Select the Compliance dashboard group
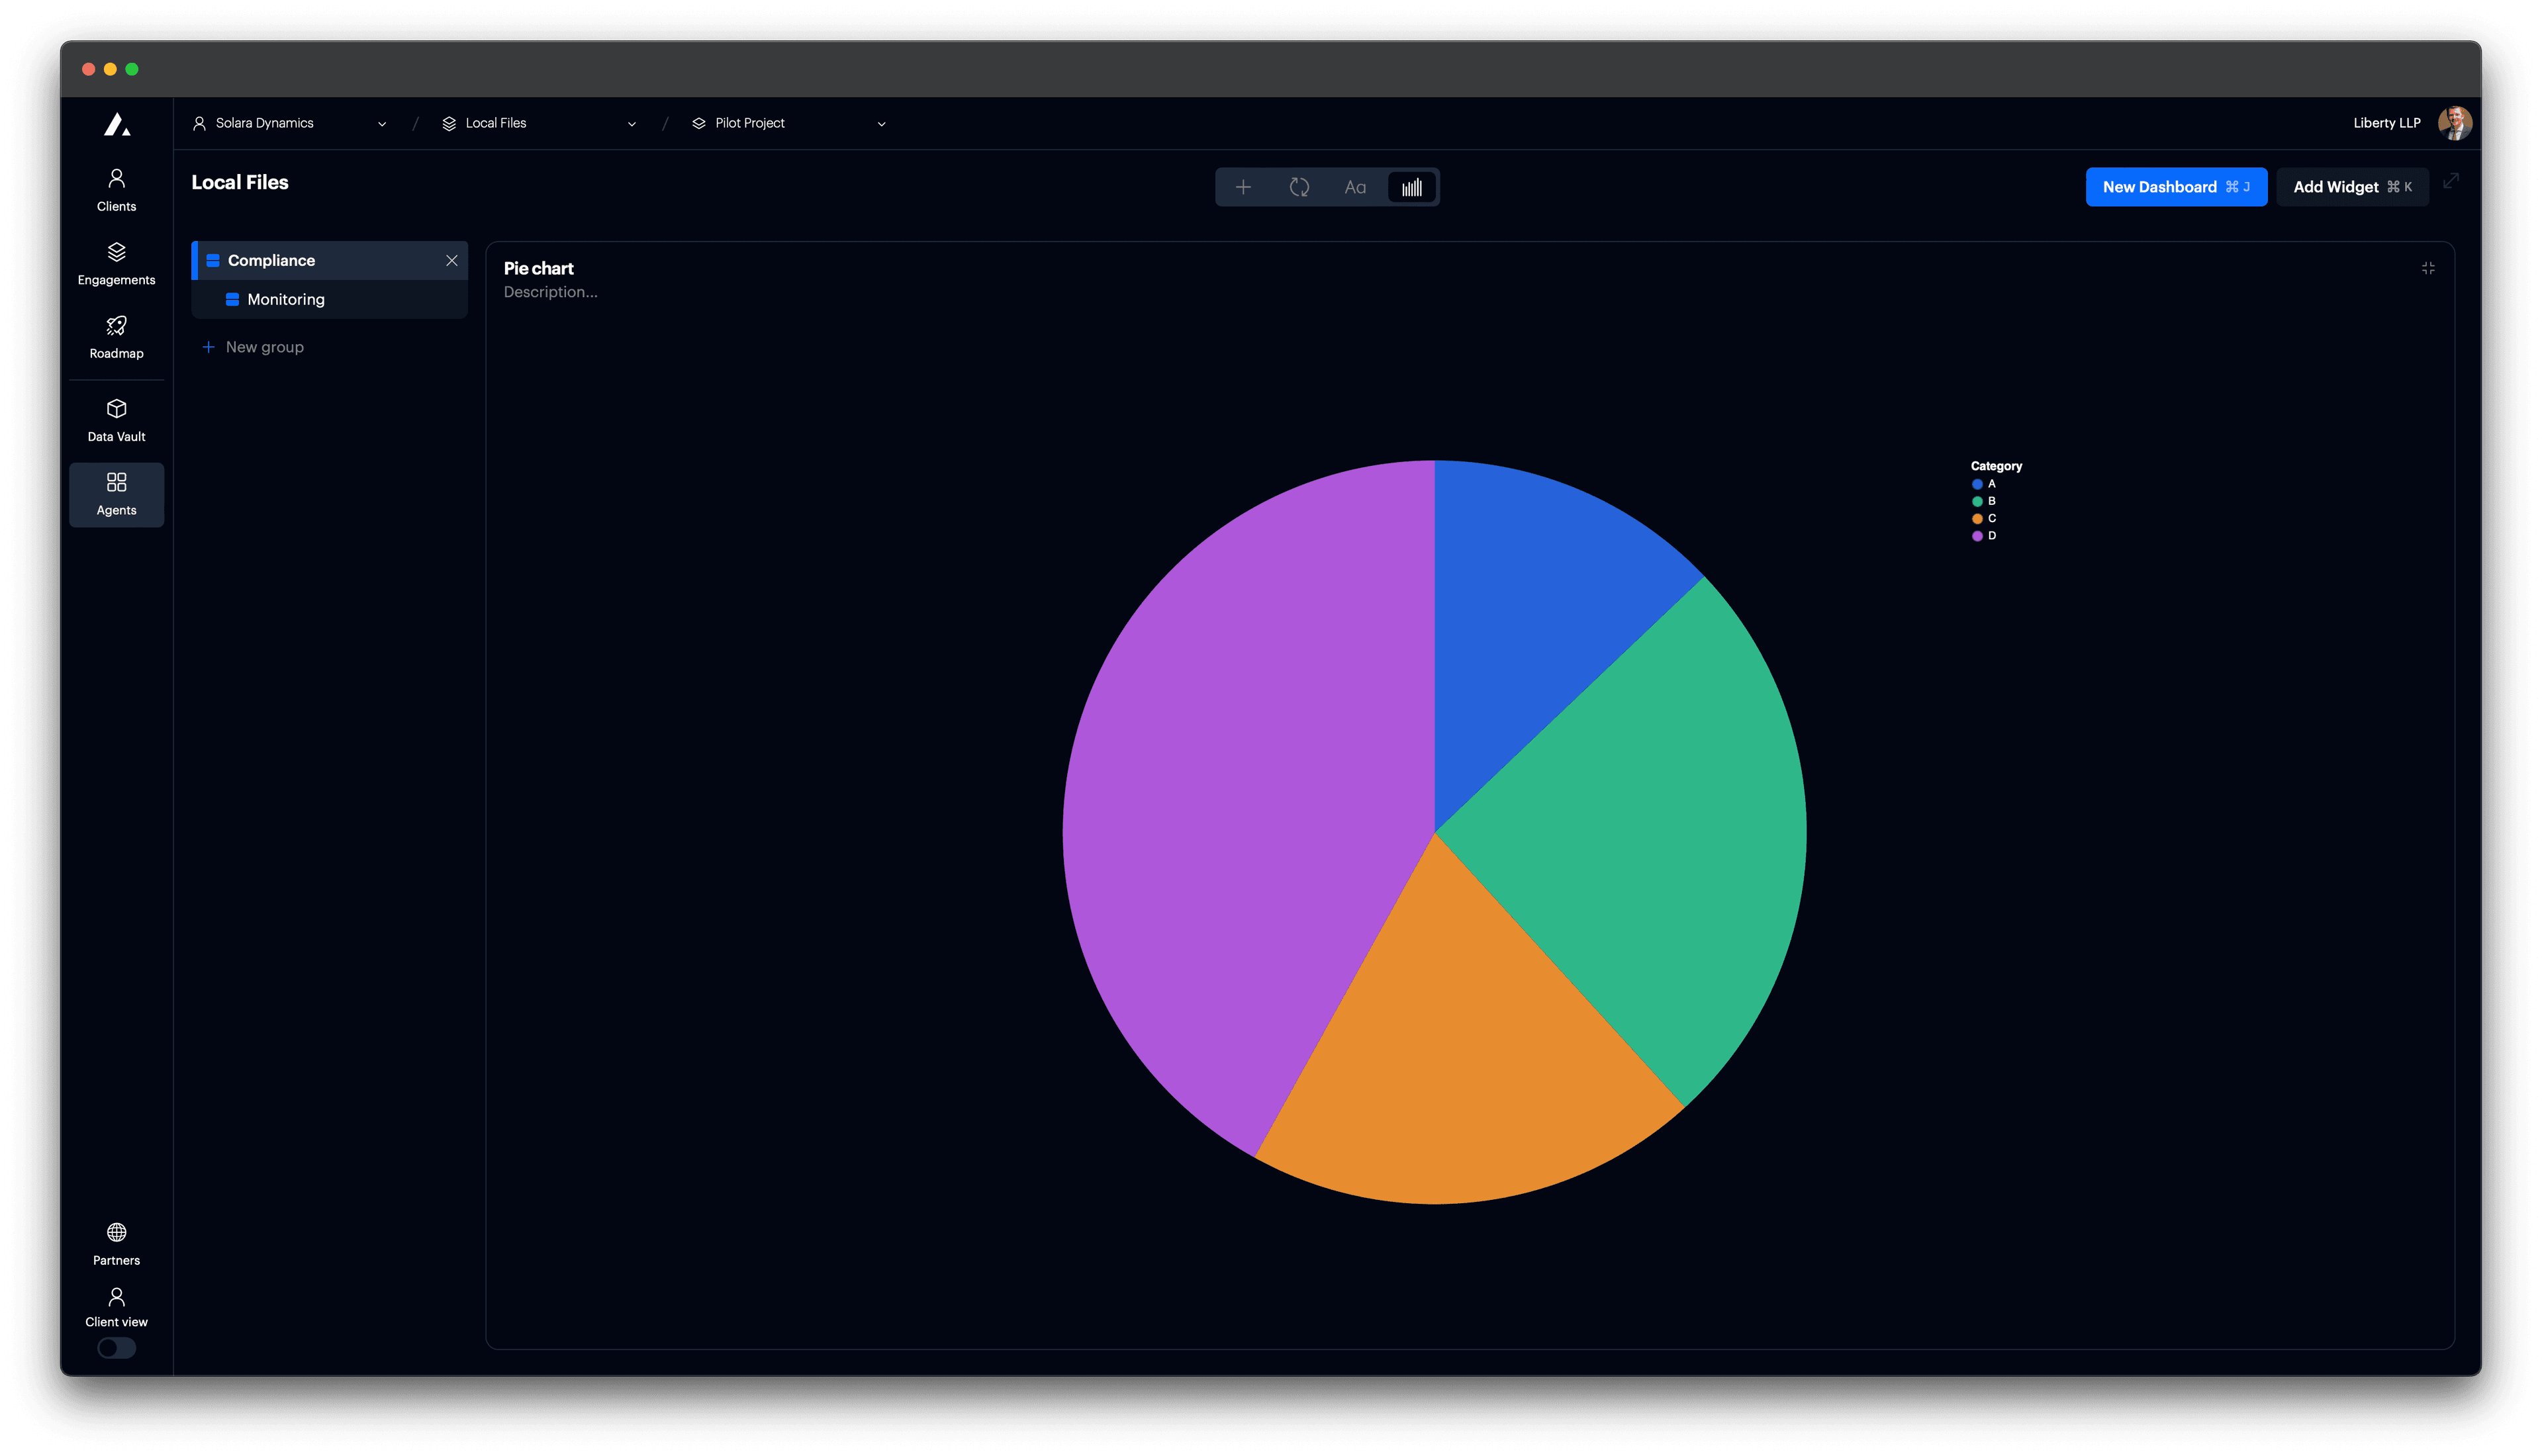Screen dimensions: 2542x1456 (272, 260)
